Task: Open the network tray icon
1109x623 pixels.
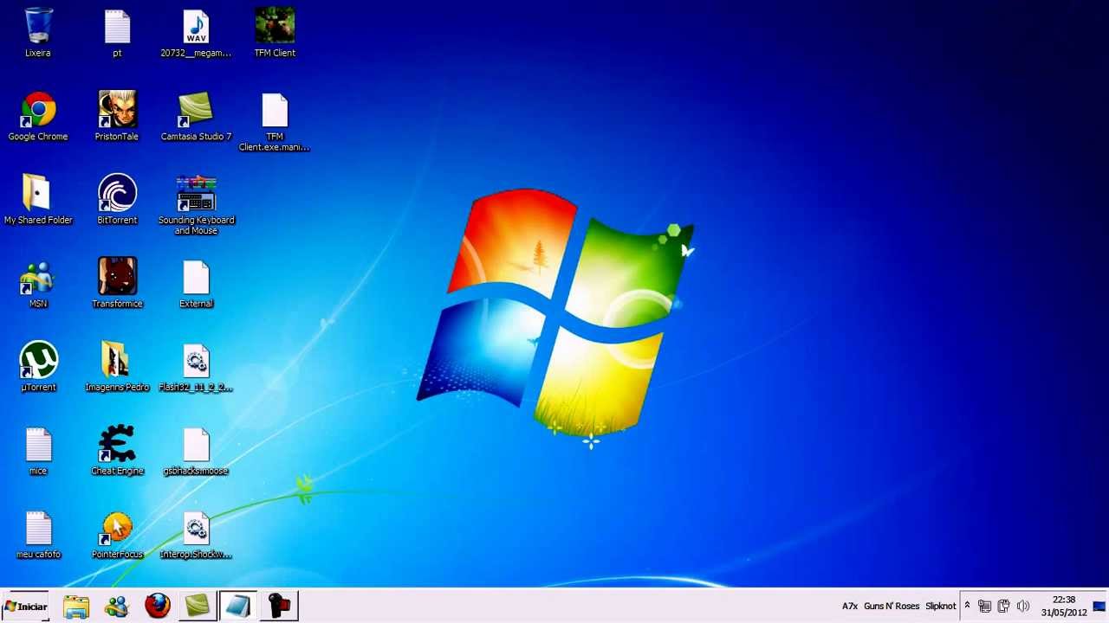Action: (984, 606)
